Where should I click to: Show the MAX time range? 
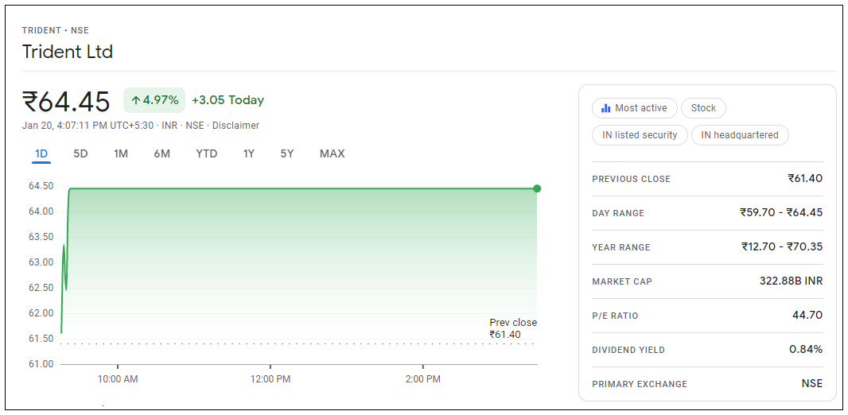(x=332, y=153)
